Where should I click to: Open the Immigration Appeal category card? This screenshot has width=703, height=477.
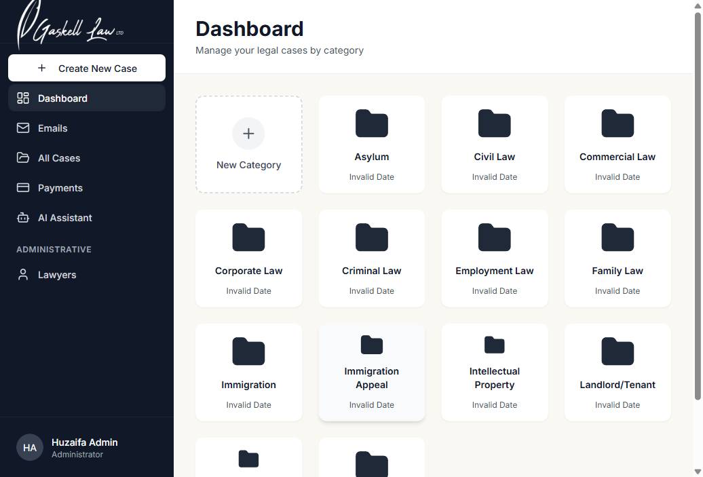click(371, 372)
